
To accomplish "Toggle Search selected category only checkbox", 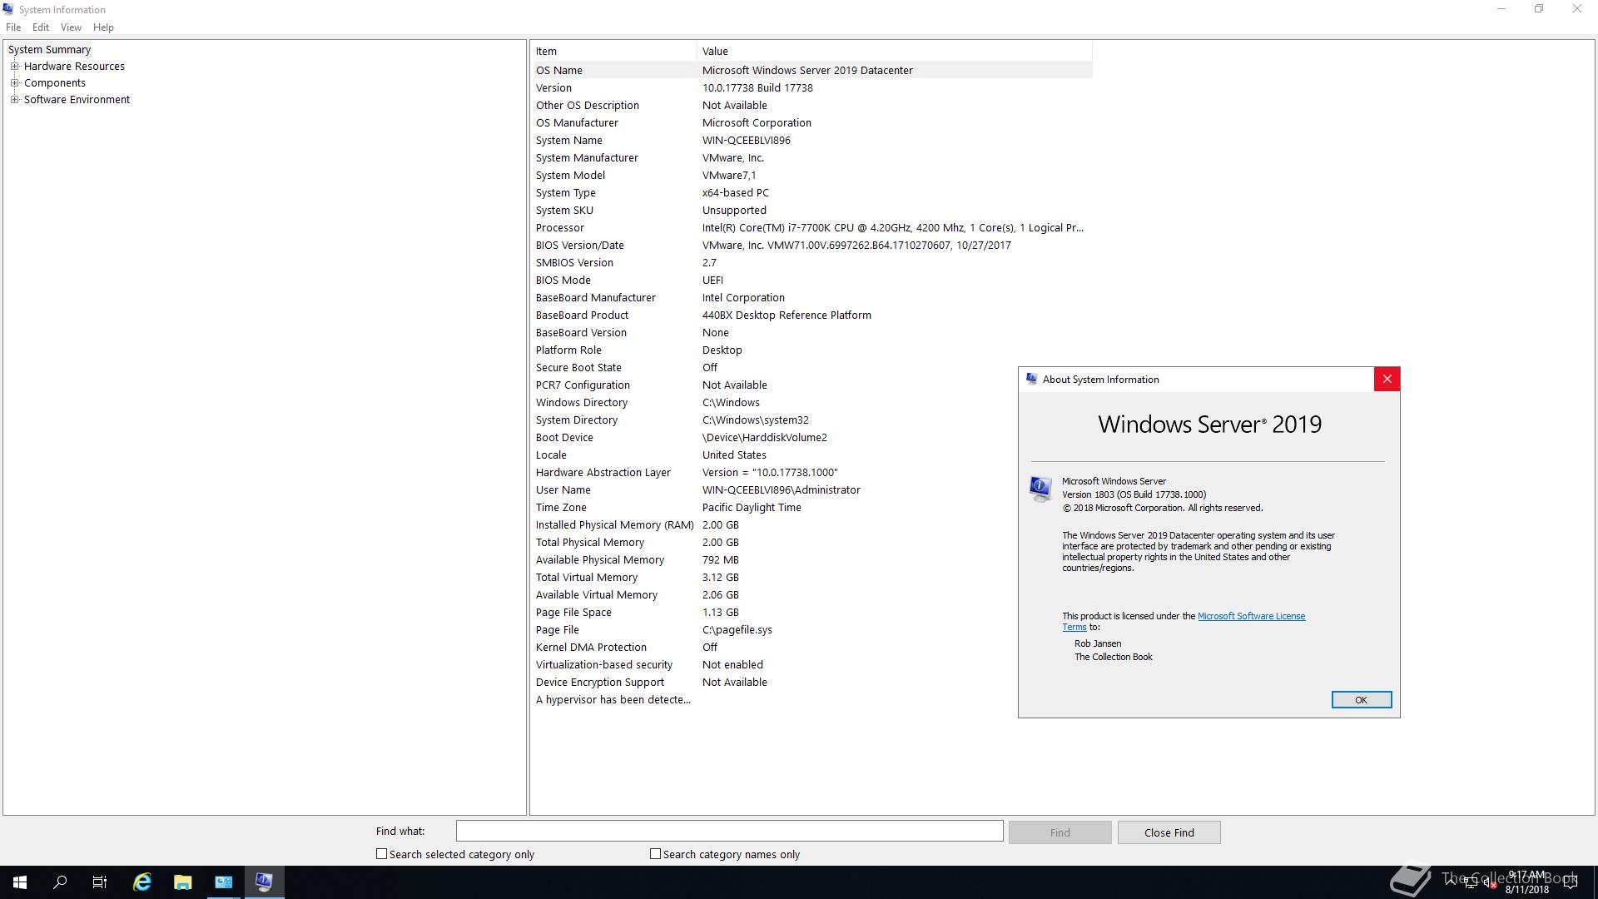I will (381, 854).
